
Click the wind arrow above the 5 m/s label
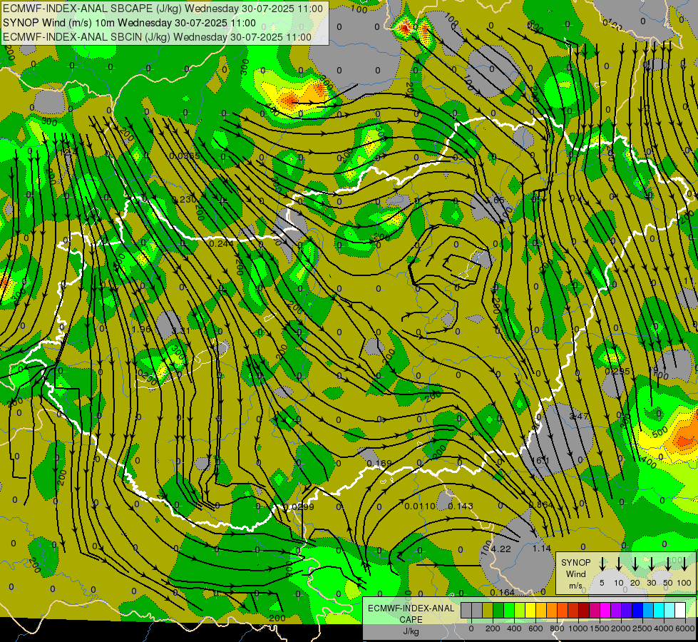pos(602,564)
